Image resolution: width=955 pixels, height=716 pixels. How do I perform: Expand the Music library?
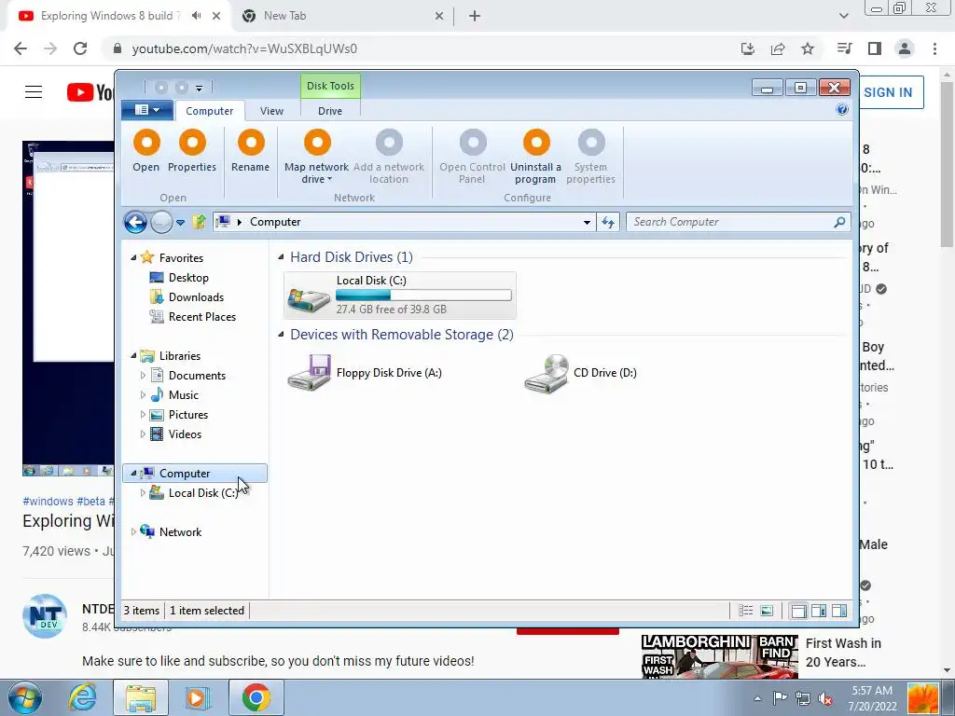pos(143,394)
